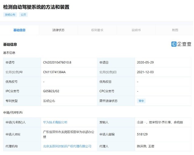194x155 pixels.
Task: Click the IPC分类号 label cell
Action: tap(22, 91)
